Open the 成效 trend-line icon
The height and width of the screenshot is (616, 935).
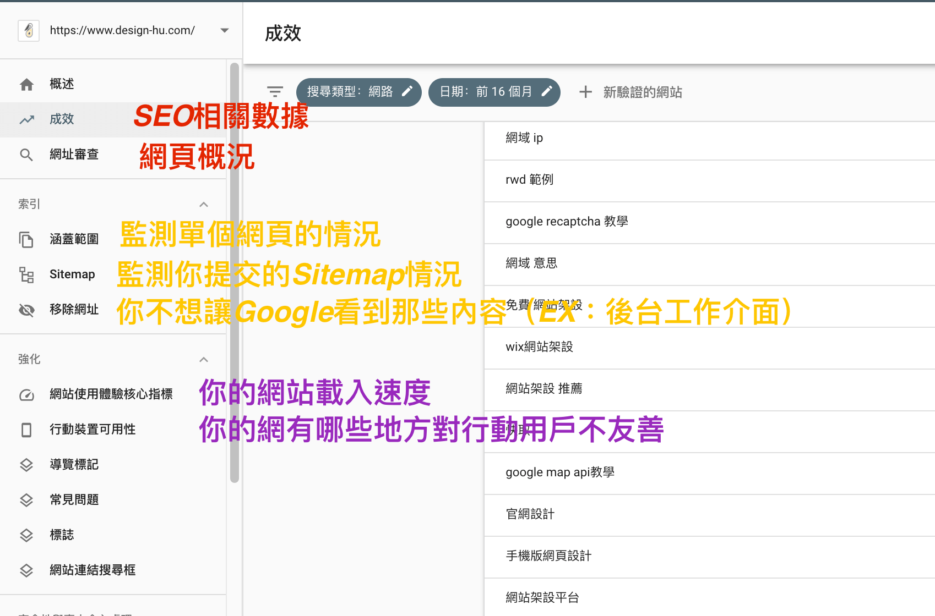[26, 119]
